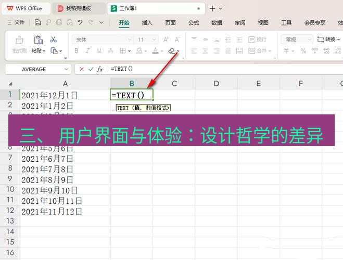Viewport: 343px width, 260px height.
Task: Click the Decrease Indent icon
Action: 228,40
